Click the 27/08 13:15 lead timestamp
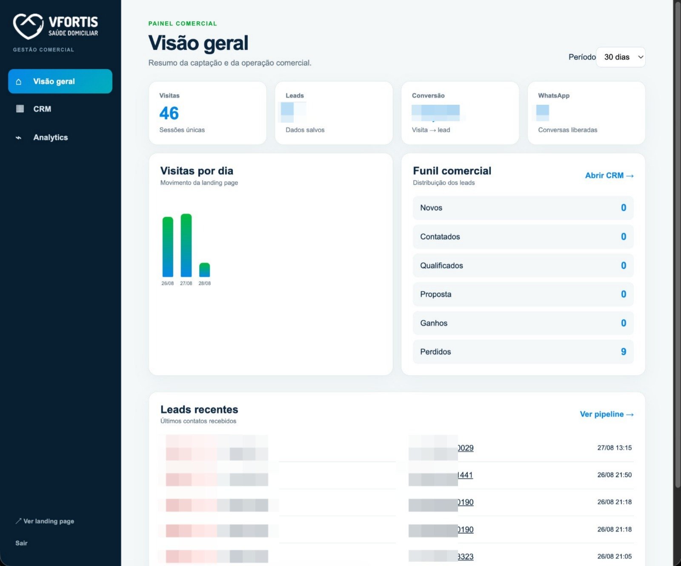This screenshot has height=566, width=681. coord(614,448)
